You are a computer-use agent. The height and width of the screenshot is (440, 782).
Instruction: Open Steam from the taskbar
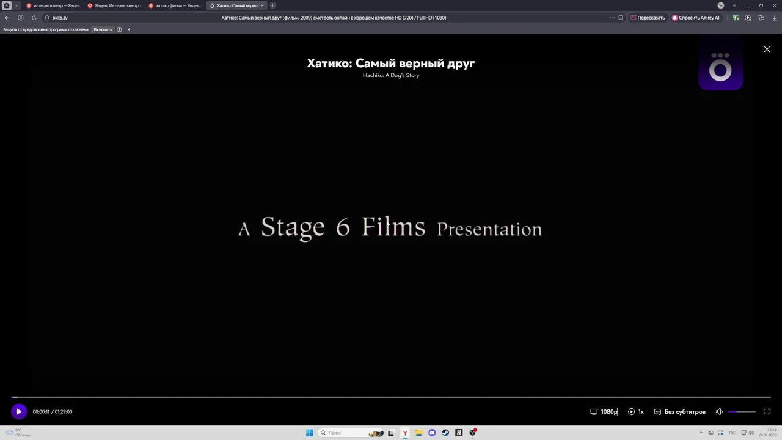pos(445,433)
